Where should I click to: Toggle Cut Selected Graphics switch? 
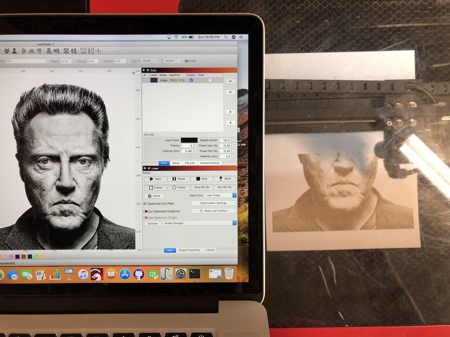tap(145, 211)
